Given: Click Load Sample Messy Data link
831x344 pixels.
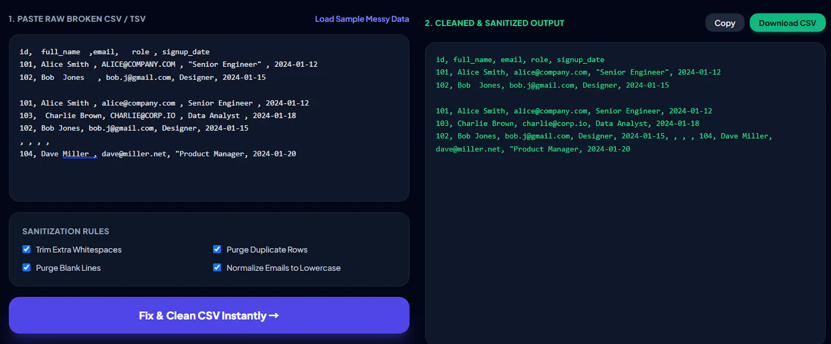Looking at the screenshot, I should [362, 19].
